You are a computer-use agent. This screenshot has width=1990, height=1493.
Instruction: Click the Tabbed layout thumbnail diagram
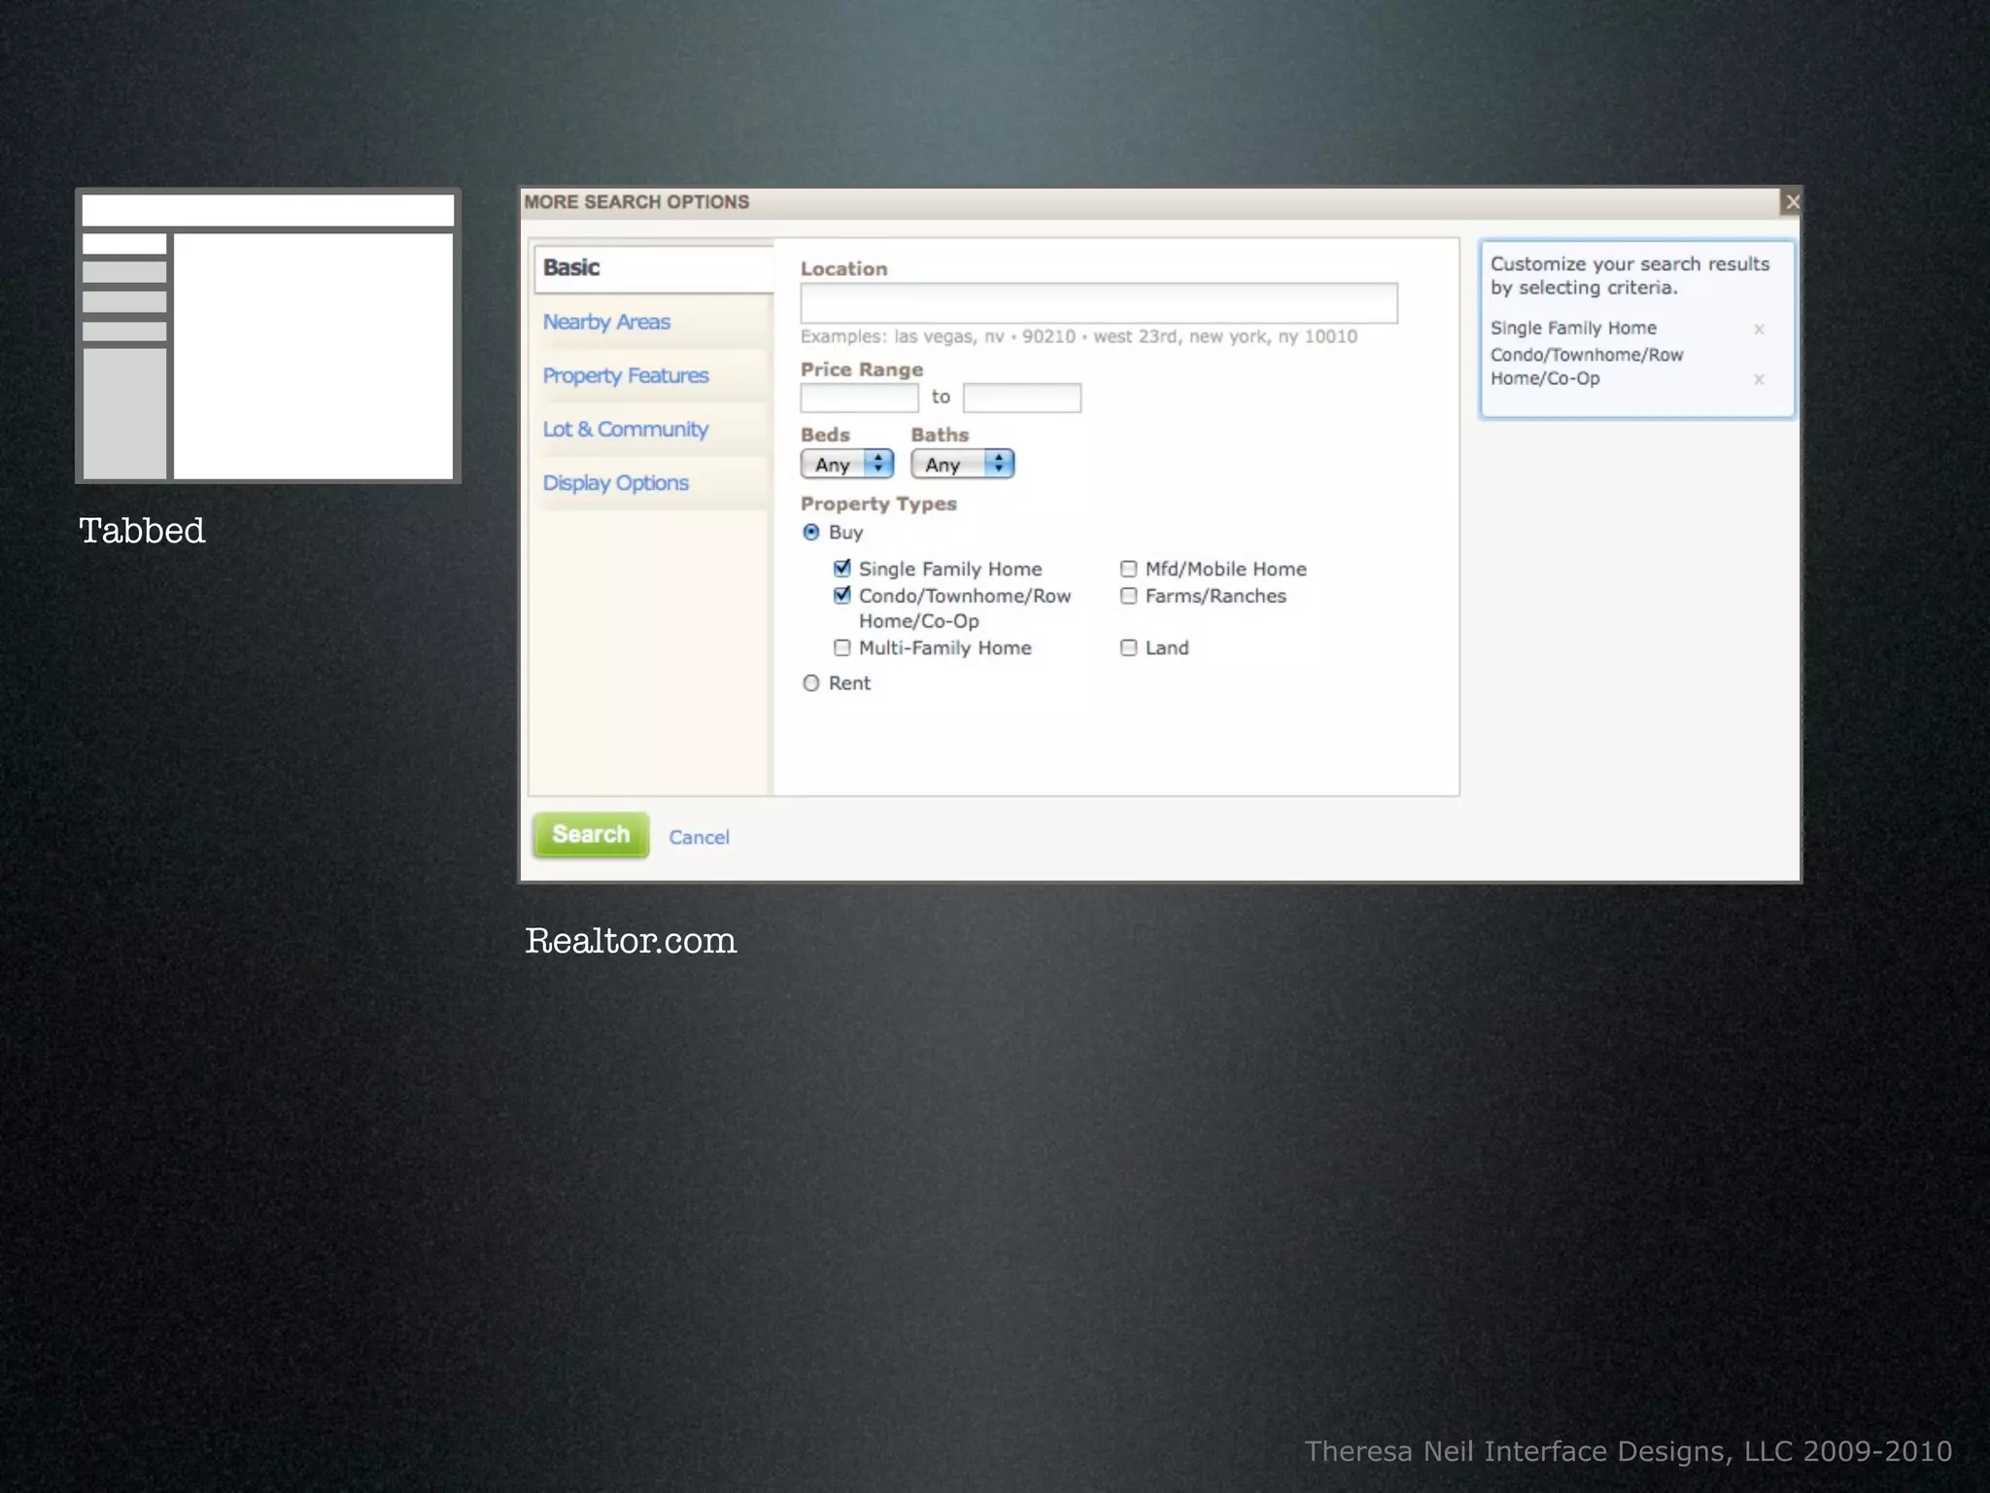click(268, 336)
